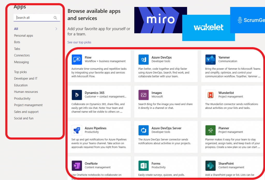Expand the All category chevron
The width and height of the screenshot is (265, 180).
pyautogui.click(x=56, y=29)
